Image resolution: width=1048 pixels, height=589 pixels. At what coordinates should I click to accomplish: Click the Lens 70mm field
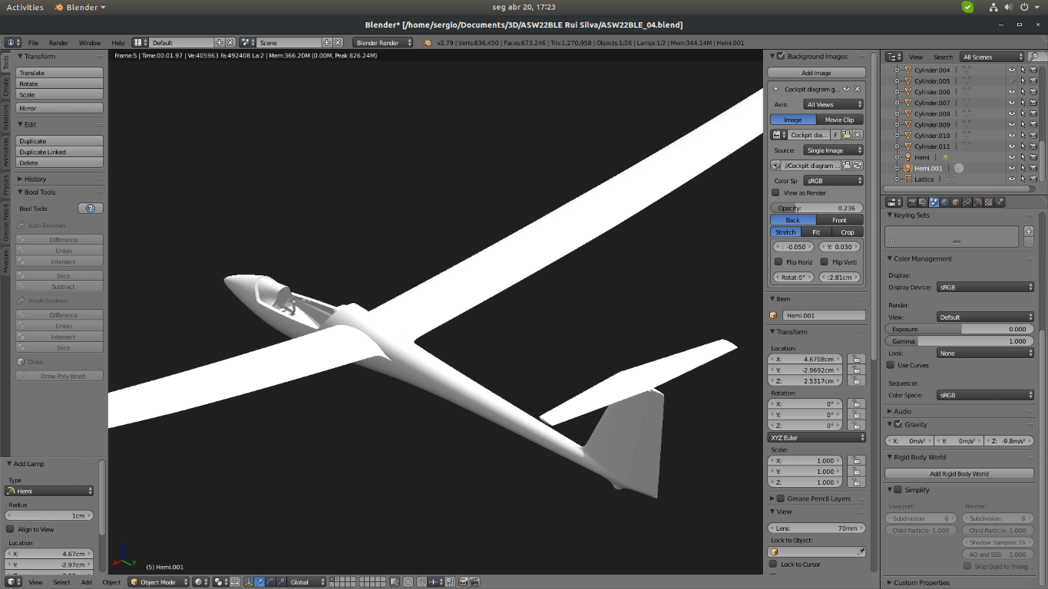(816, 528)
